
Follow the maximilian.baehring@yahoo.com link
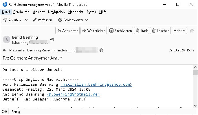96,84
